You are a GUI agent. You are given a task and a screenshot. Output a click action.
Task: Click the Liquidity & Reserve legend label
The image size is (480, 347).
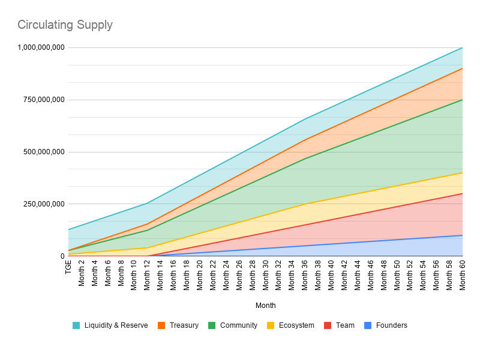(x=116, y=325)
